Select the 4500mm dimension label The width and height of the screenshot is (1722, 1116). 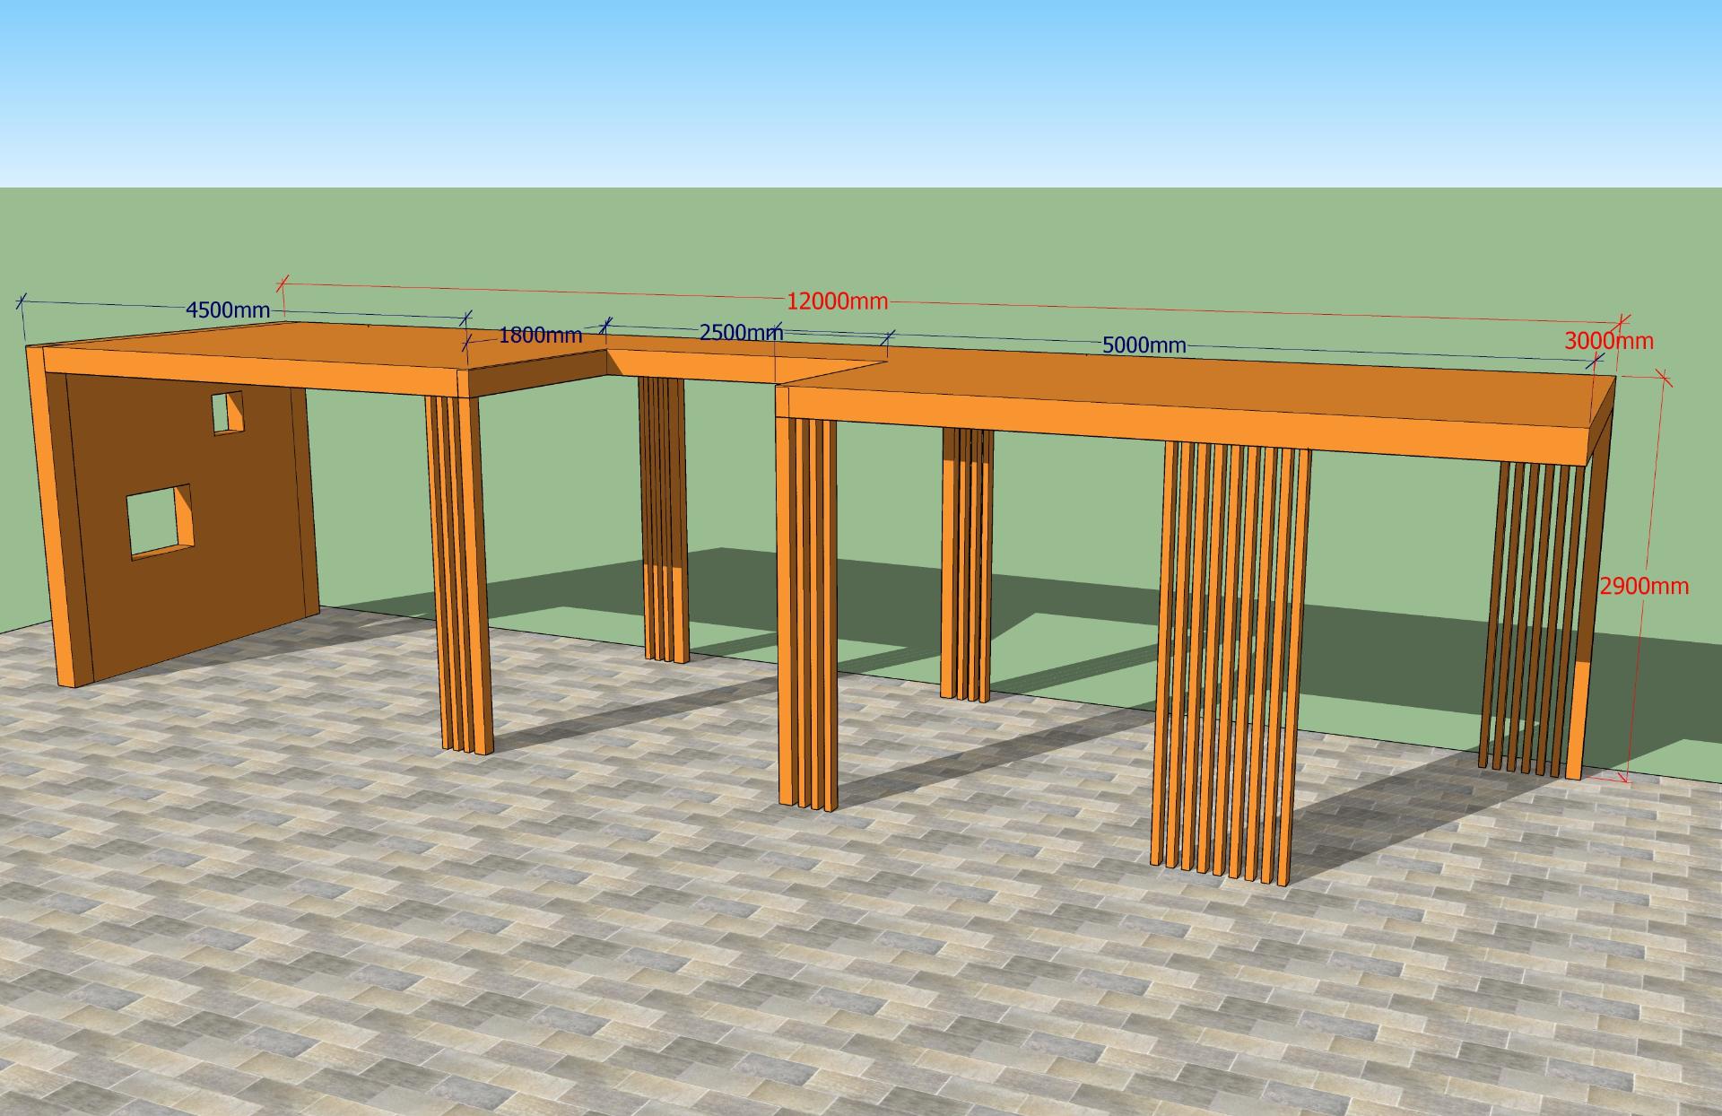click(x=227, y=310)
